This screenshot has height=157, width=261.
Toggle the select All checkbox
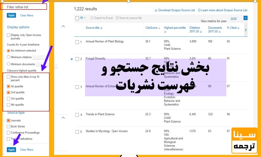(x=77, y=18)
